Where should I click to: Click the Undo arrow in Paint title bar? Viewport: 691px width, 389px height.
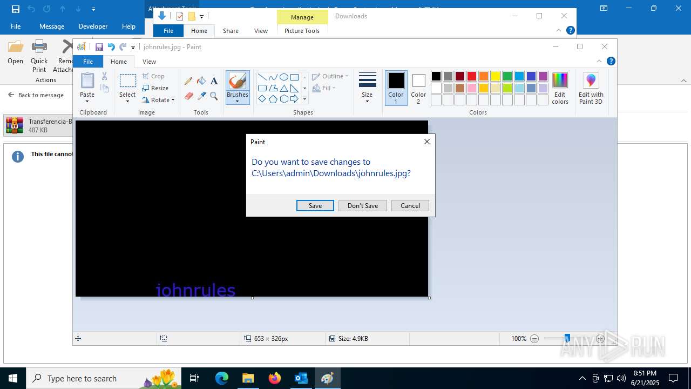click(x=111, y=47)
